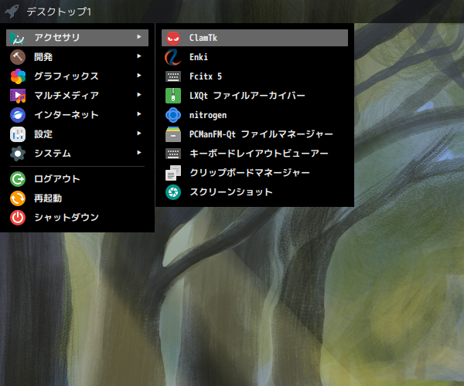Click the マルチメディア film icon
This screenshot has width=464, height=386.
click(x=18, y=96)
